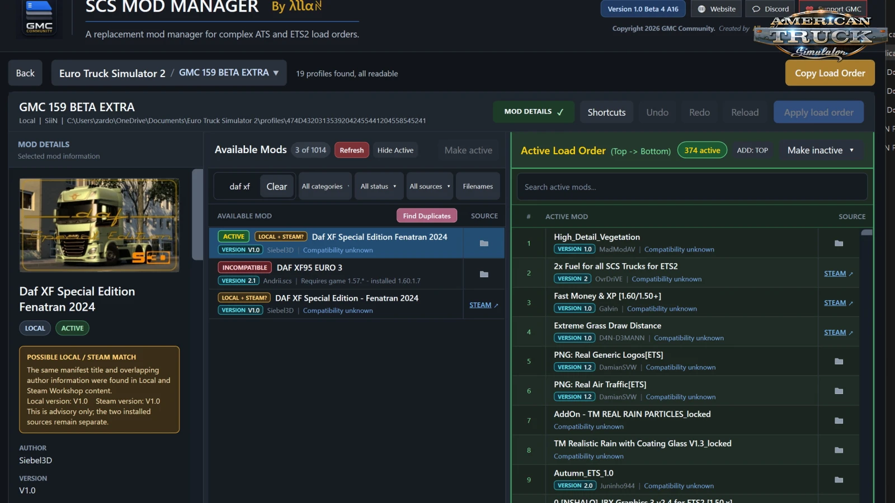Screen dimensions: 895x503
Task: Toggle the MOD DETAILS panel button
Action: [x=534, y=112]
